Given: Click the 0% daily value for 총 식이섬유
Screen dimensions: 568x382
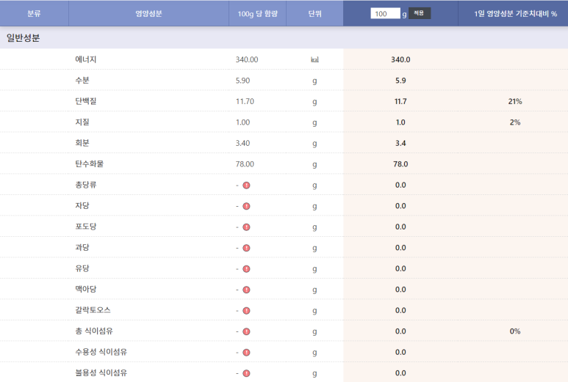Looking at the screenshot, I should coord(515,331).
